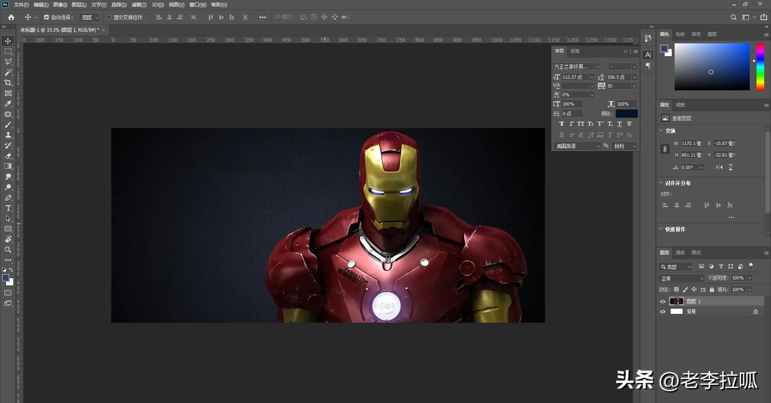Screen dimensions: 771x403
Task: Open the 滤镜 menu
Action: tap(139, 5)
